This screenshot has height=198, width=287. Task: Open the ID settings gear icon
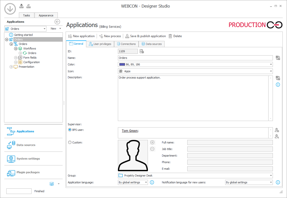(142, 52)
